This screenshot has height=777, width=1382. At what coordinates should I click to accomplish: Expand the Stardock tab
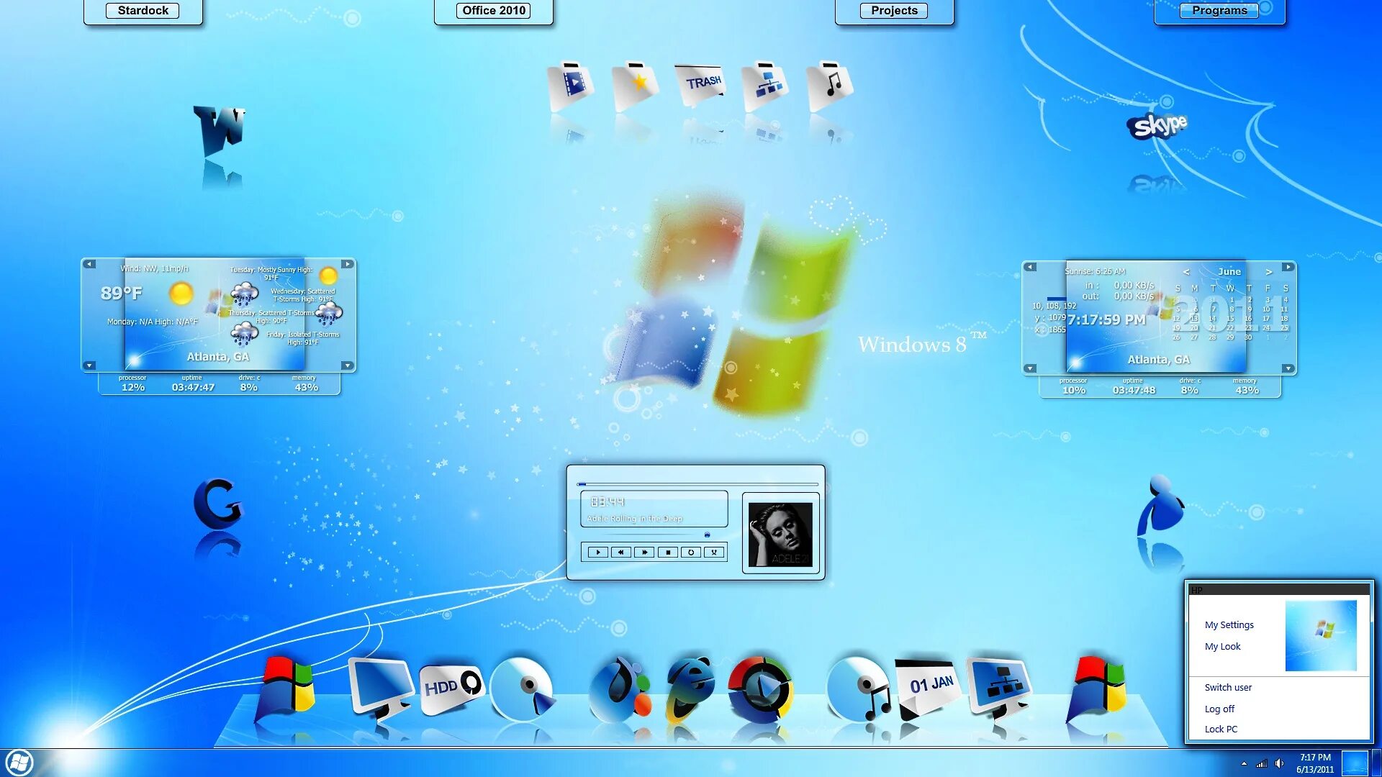[143, 11]
